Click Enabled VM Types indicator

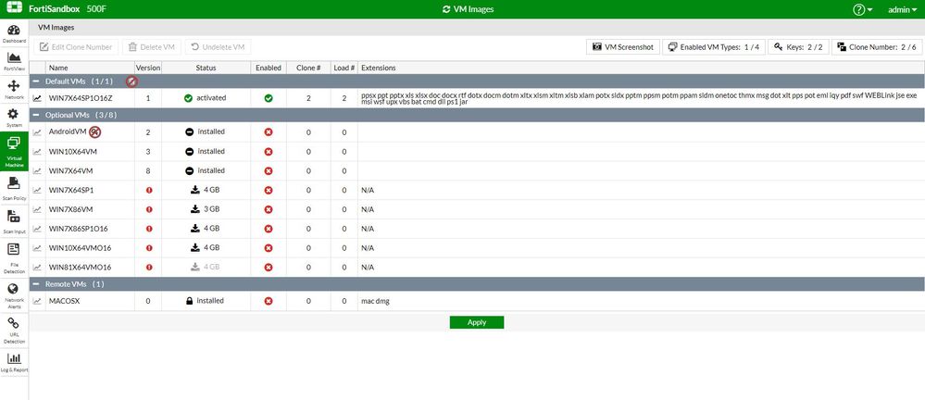[714, 47]
